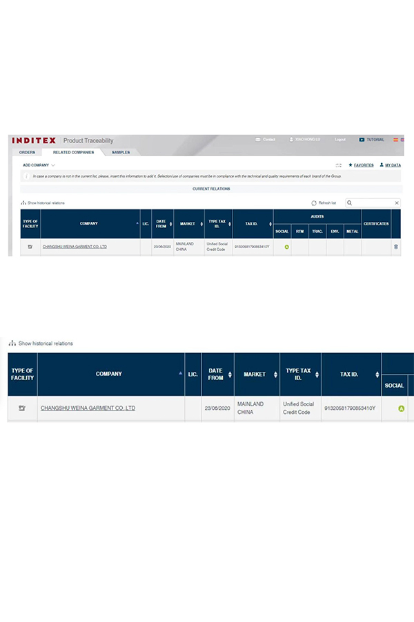Open the Contact envelope link
Viewport: 414px width, 622px height.
pyautogui.click(x=266, y=140)
